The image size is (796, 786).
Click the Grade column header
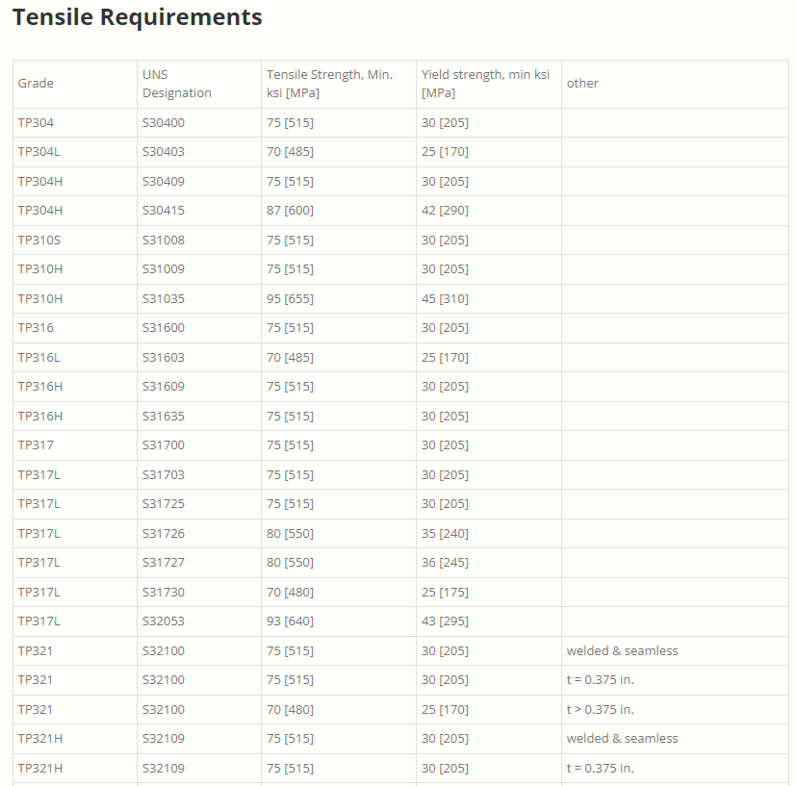(36, 84)
